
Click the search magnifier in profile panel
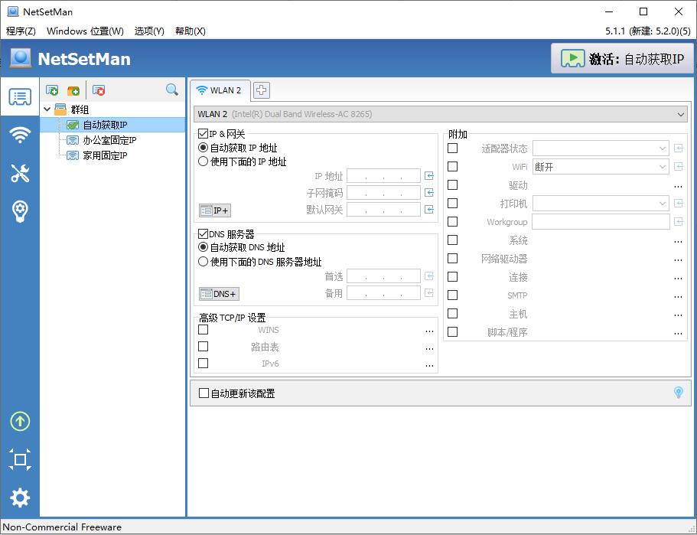coord(172,90)
